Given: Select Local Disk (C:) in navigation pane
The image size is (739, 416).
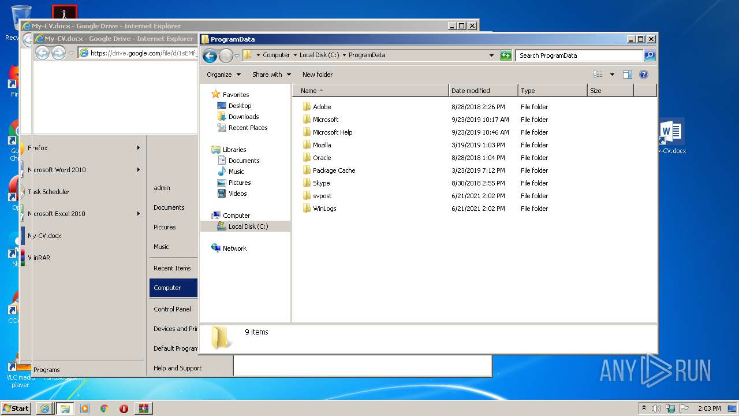Looking at the screenshot, I should pyautogui.click(x=245, y=226).
